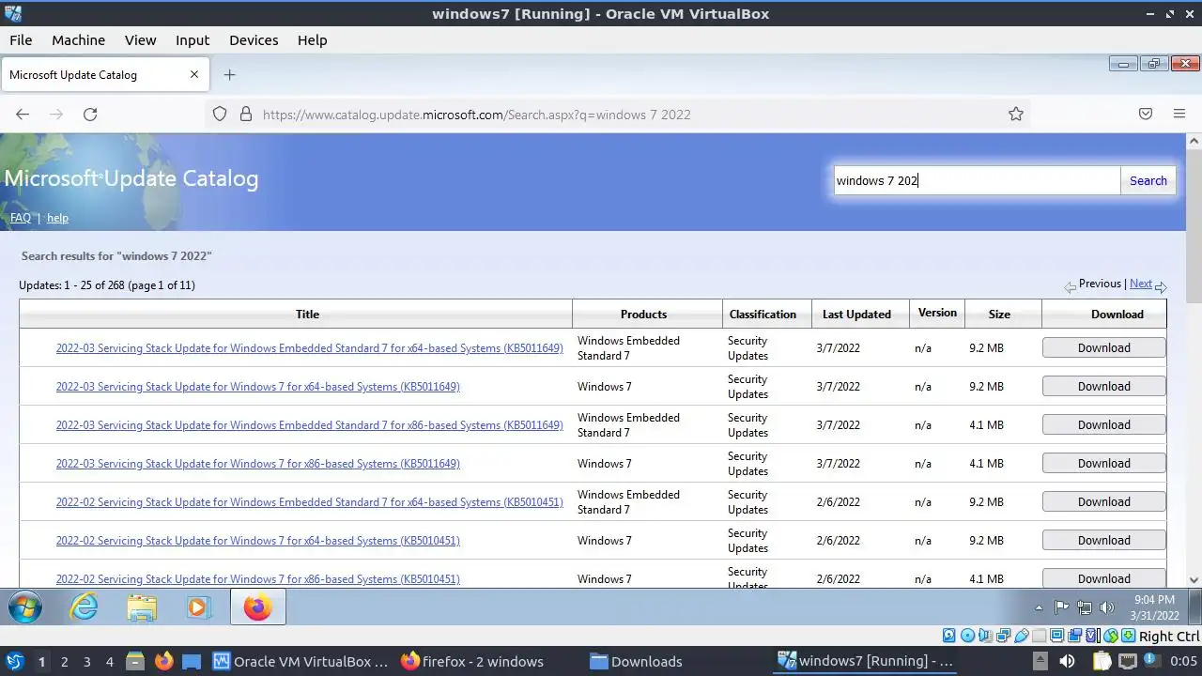Open the VirtualBox Machine menu
The width and height of the screenshot is (1202, 676).
78,40
